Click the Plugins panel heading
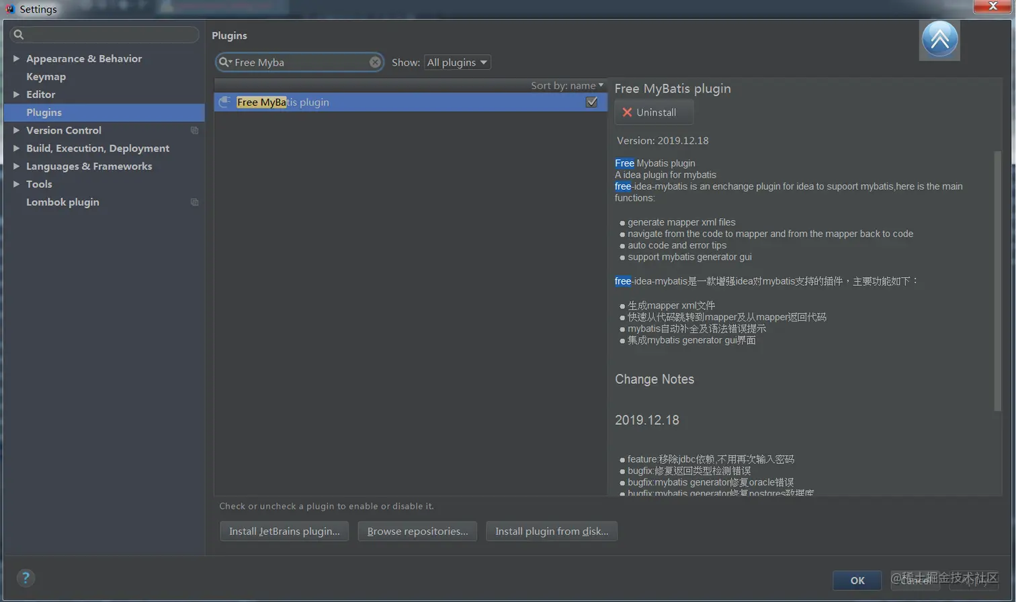 (x=229, y=36)
